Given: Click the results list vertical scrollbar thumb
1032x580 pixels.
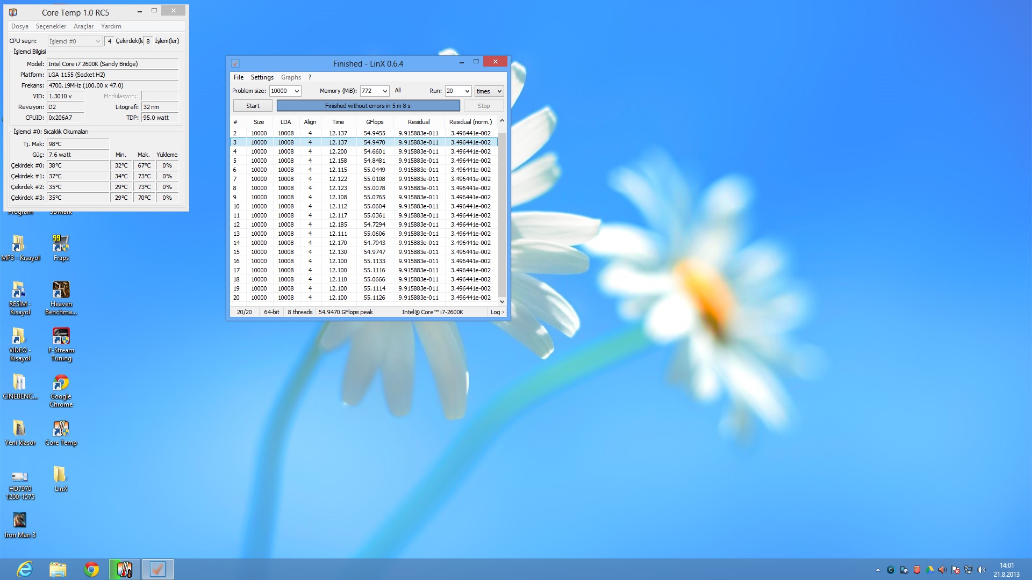Looking at the screenshot, I should (502, 215).
